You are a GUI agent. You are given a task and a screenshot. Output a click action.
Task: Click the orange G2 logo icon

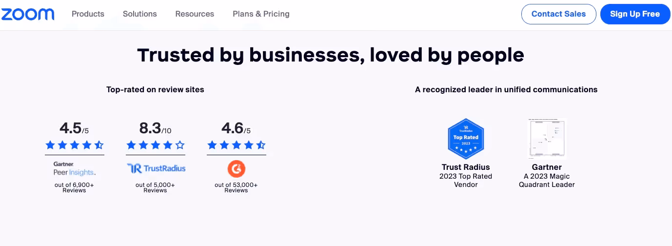click(x=237, y=169)
